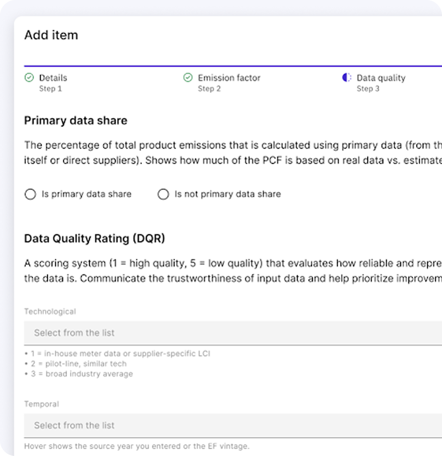442x456 pixels.
Task: Click the "Step 2" caption under Emission factor
Action: point(209,89)
